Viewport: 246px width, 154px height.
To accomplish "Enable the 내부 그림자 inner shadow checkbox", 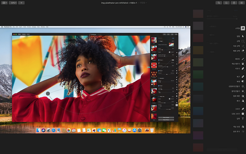I will point(208,44).
